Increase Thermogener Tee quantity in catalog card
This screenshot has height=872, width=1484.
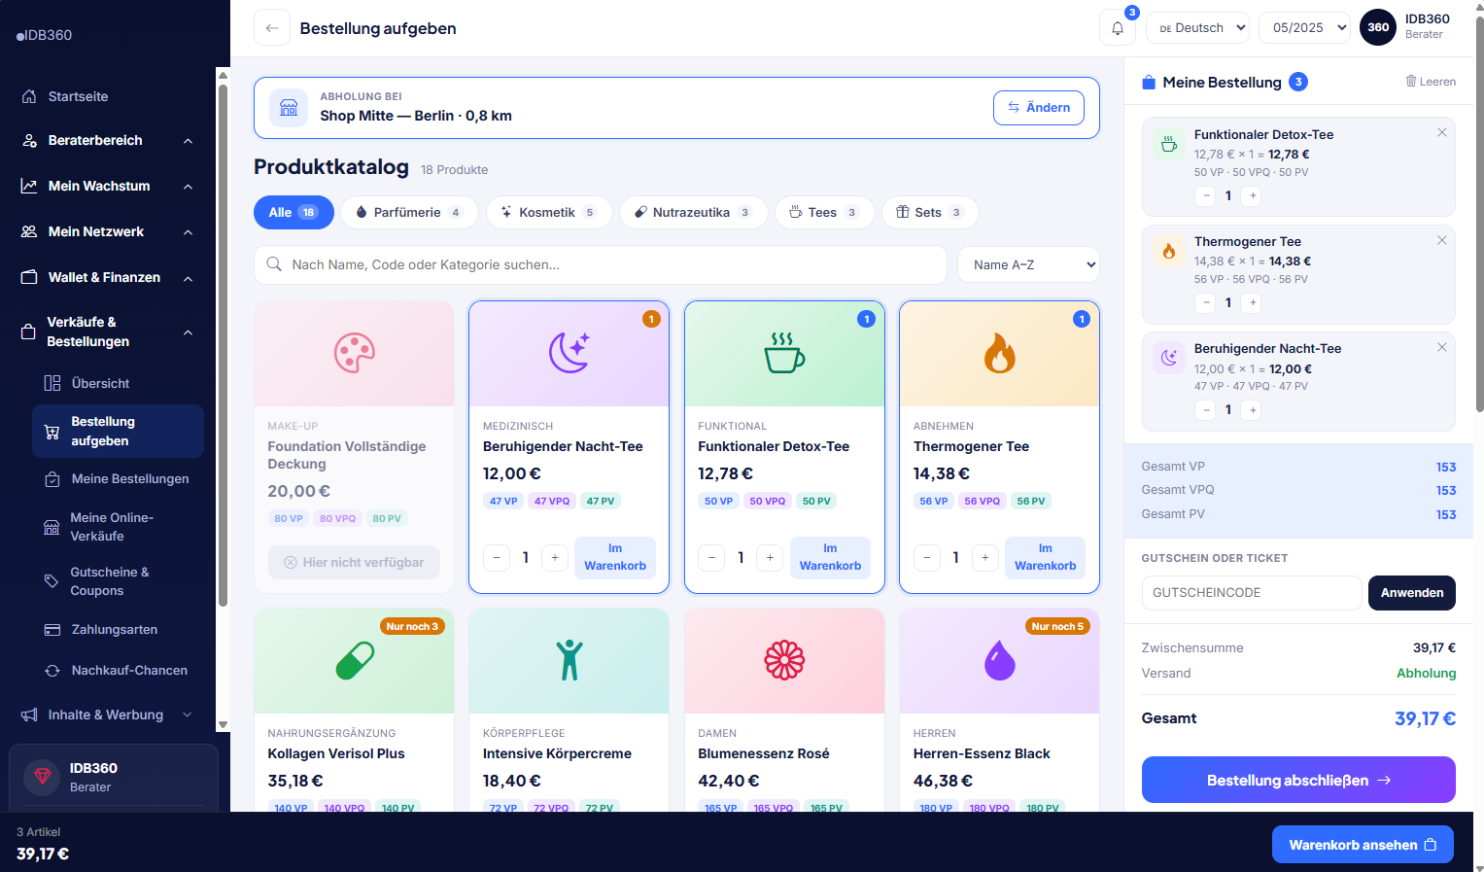(985, 558)
